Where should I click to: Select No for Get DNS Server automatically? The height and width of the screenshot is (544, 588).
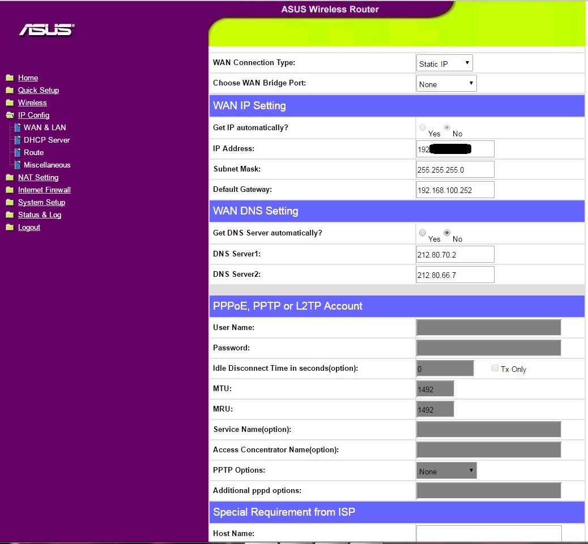447,233
